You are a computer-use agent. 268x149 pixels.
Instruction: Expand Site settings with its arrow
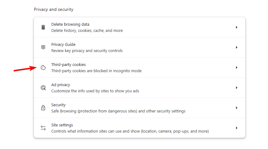(x=237, y=128)
